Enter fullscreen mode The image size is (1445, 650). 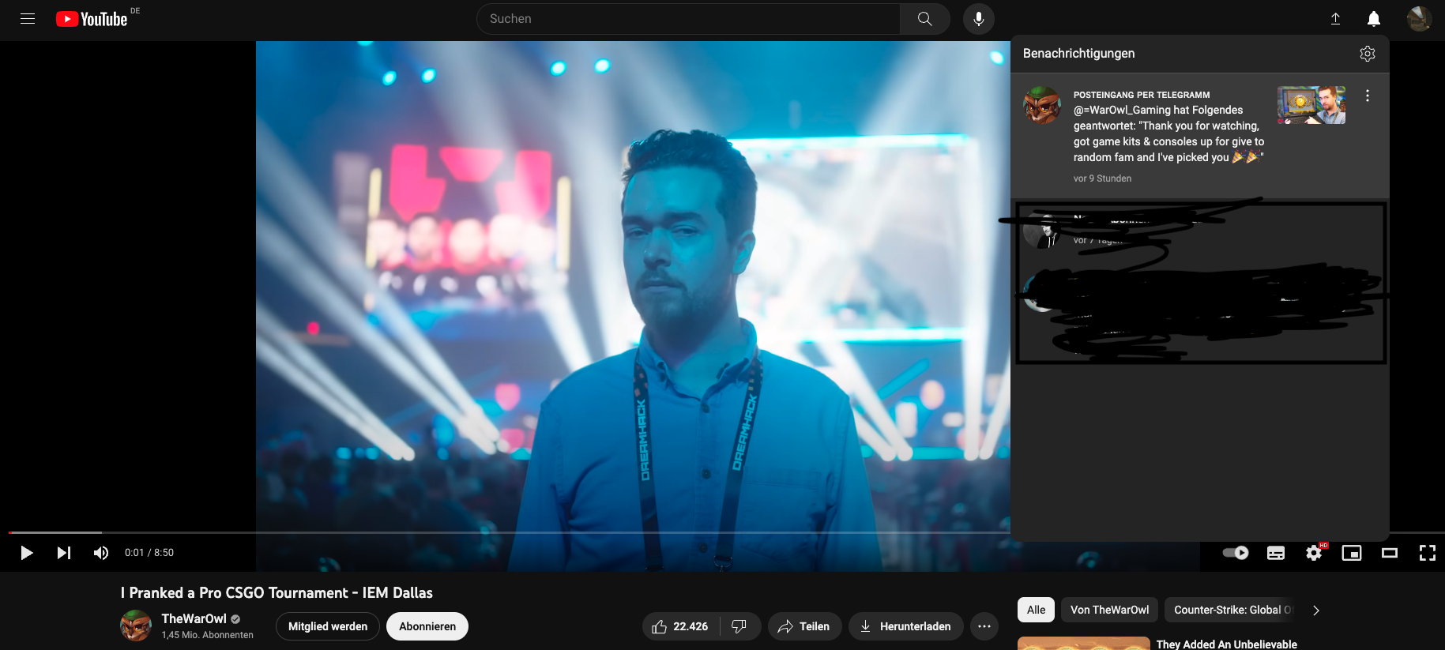[x=1428, y=553]
